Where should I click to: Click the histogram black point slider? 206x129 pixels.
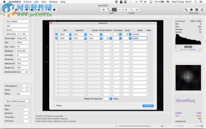coord(179,50)
